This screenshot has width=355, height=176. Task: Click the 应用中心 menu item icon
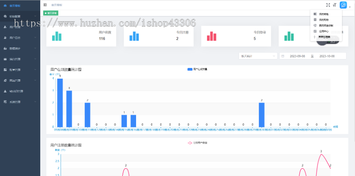point(315,31)
